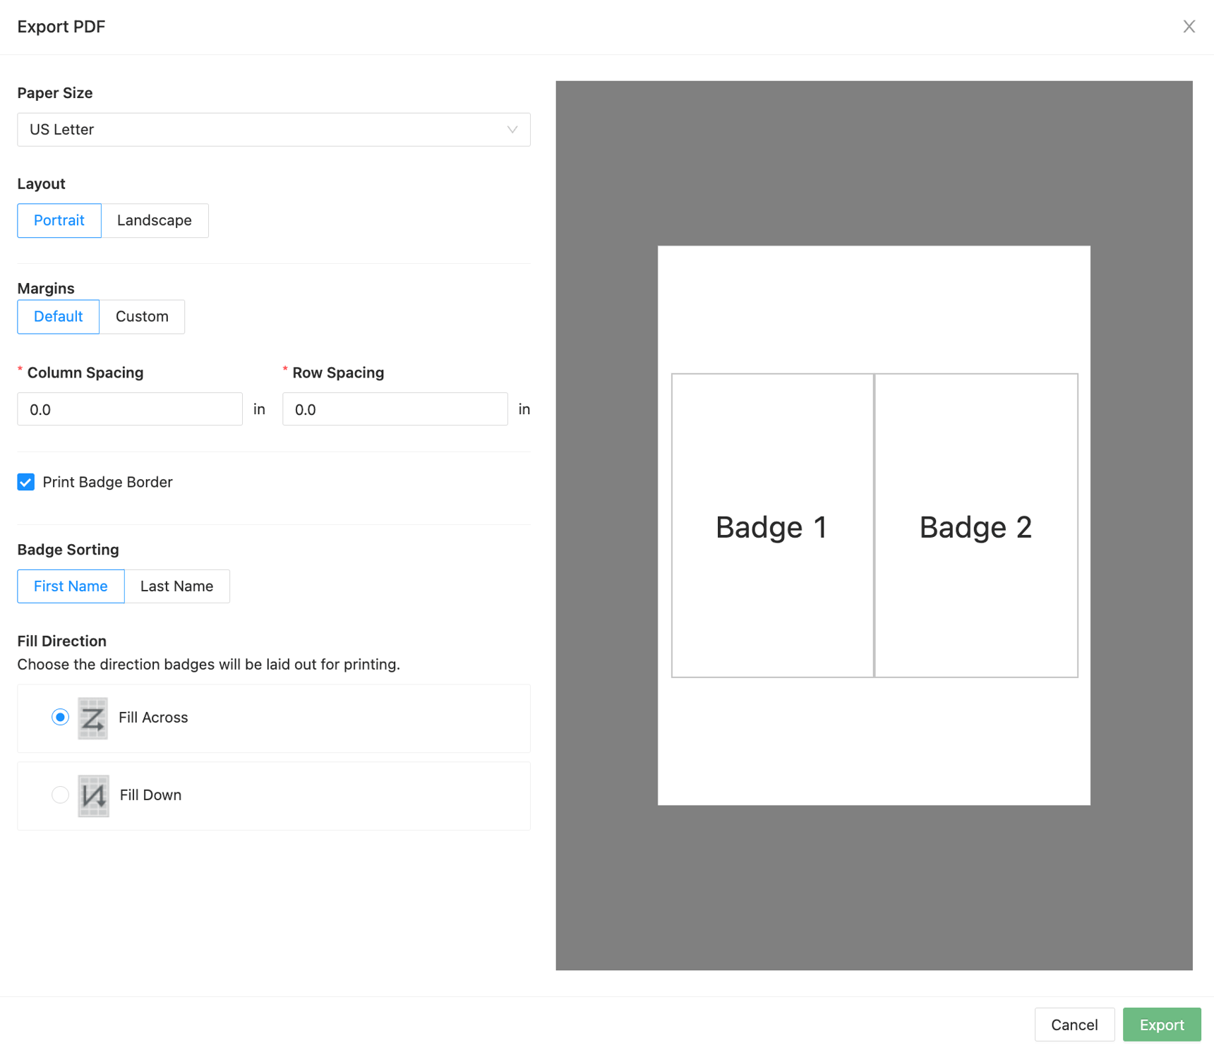
Task: Click the Cancel button
Action: [x=1074, y=1025]
